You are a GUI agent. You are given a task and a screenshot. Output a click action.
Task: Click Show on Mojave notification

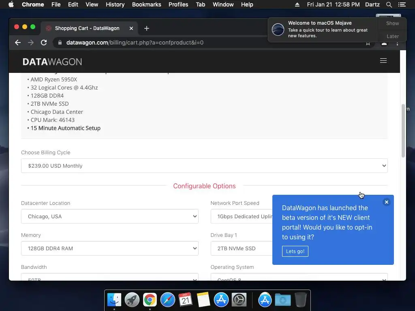click(x=392, y=23)
